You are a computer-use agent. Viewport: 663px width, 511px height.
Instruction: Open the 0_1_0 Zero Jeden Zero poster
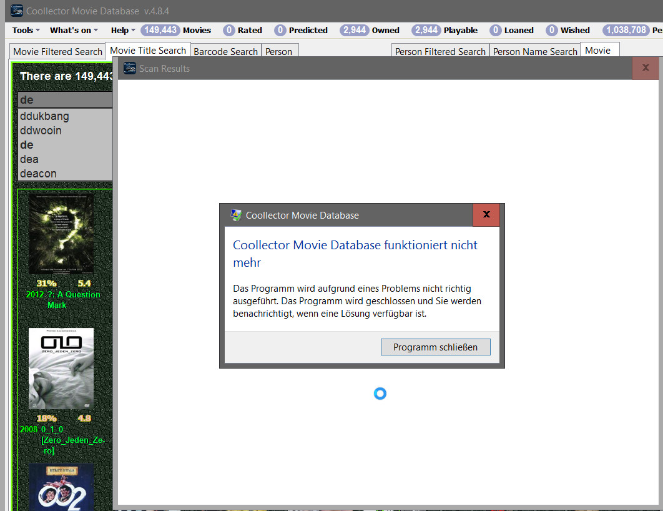[61, 369]
